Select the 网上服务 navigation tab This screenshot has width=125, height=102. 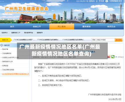pos(62,26)
